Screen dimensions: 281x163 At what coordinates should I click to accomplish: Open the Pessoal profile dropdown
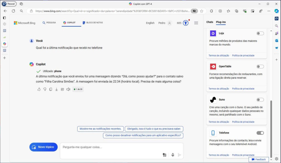(9, 4)
